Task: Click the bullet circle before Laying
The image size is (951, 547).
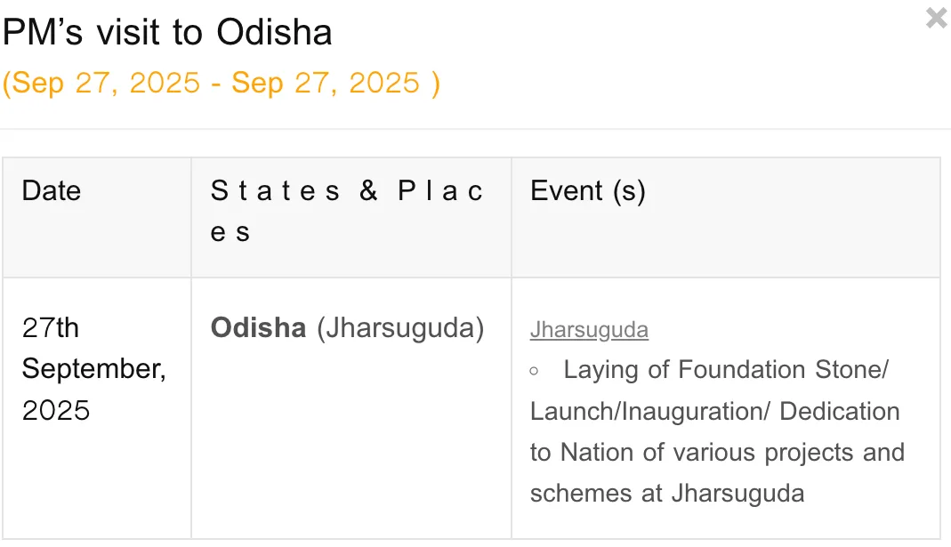Action: (534, 370)
